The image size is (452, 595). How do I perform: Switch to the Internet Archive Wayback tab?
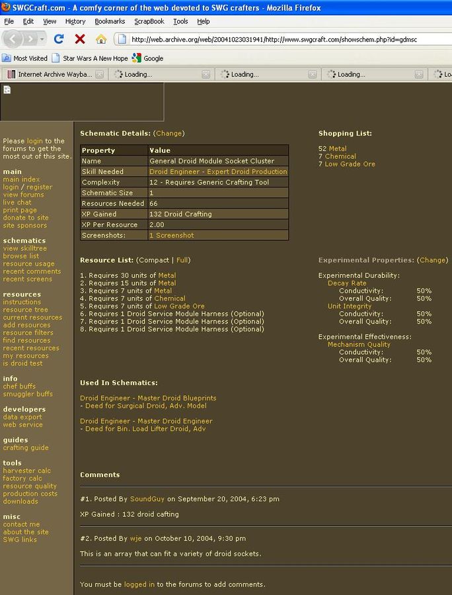(53, 74)
